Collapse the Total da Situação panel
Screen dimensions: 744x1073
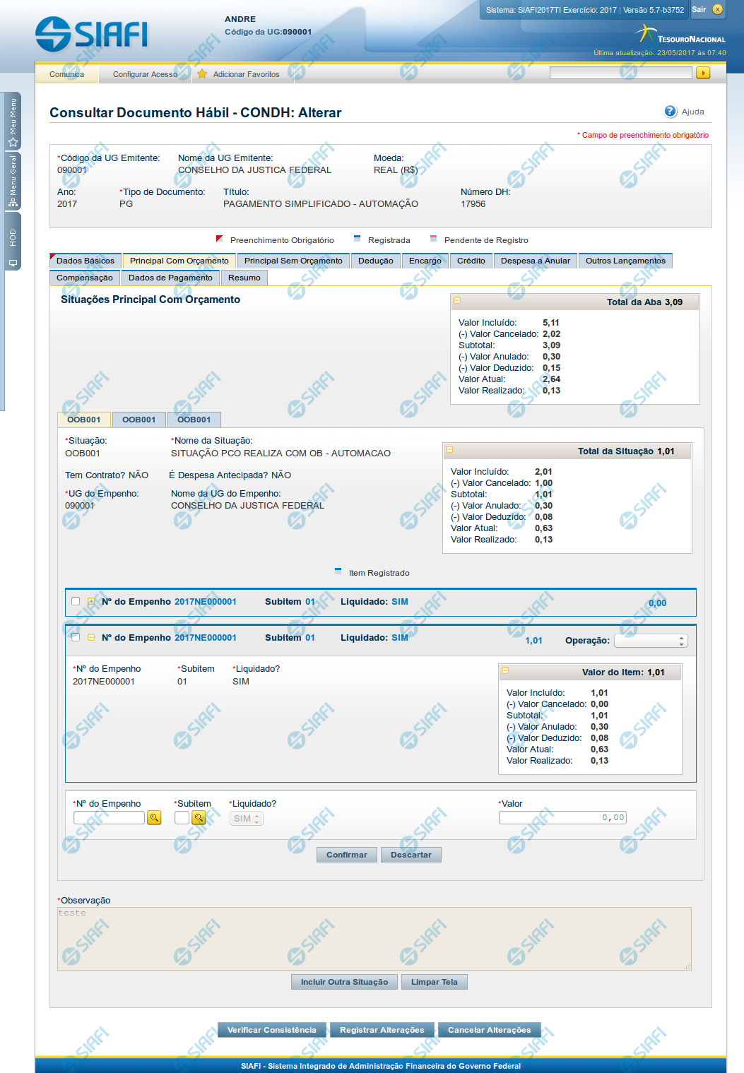click(x=449, y=450)
